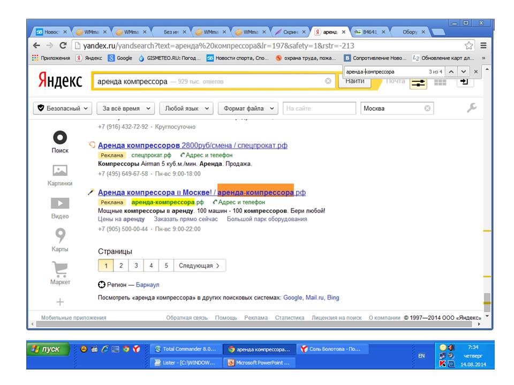Image resolution: width=514 pixels, height=385 pixels.
Task: Open Аренда компрессора в Москве link
Action: 202,192
